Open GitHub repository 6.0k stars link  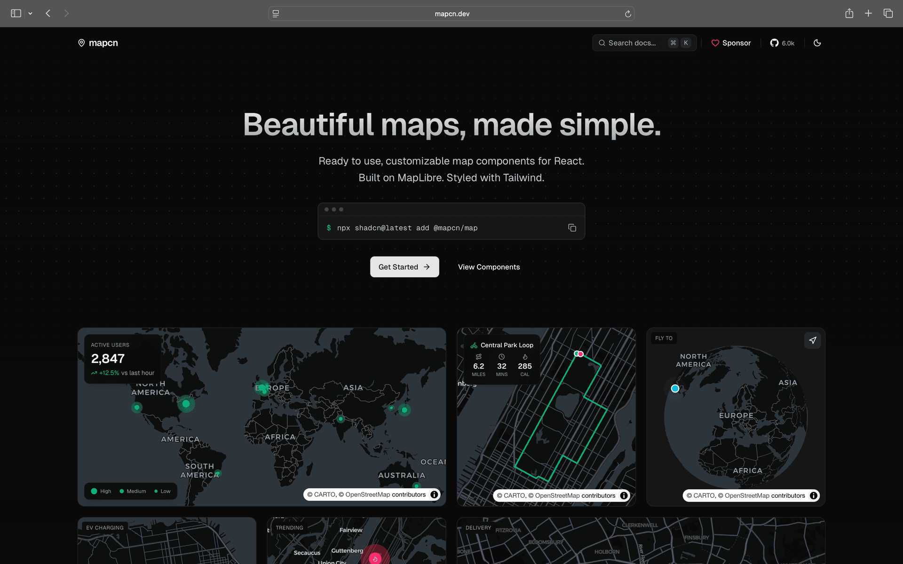click(782, 43)
